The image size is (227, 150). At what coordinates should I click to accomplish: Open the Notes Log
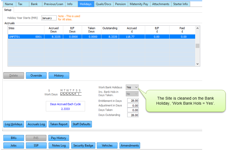coord(59,145)
